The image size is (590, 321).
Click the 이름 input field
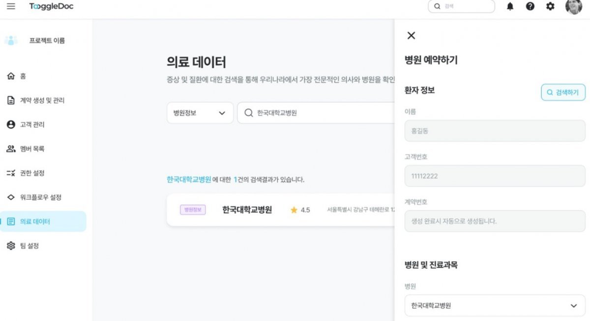pos(495,131)
